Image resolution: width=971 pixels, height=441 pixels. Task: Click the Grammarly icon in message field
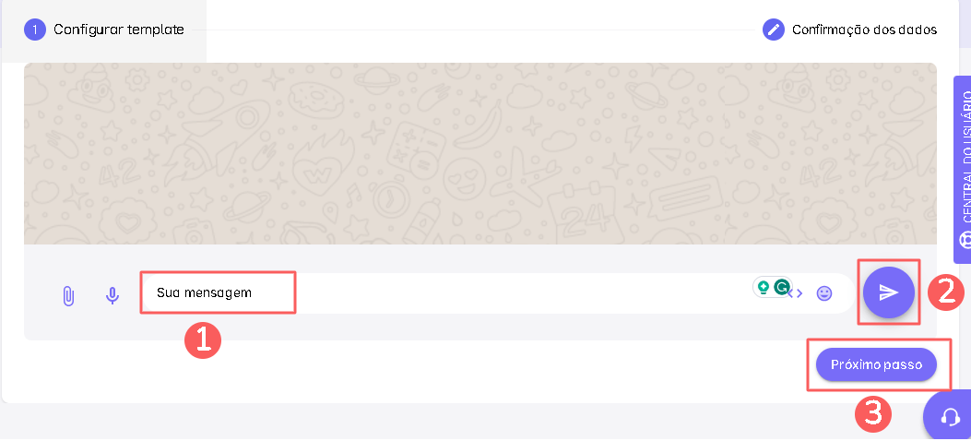(x=782, y=287)
